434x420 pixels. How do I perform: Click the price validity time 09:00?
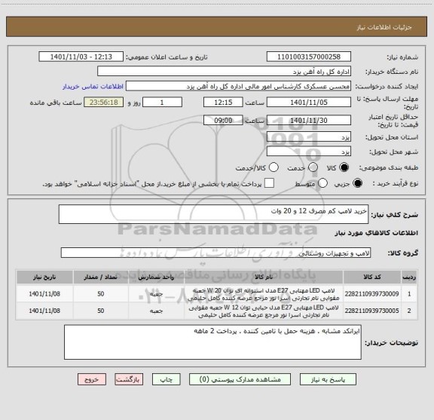223,120
